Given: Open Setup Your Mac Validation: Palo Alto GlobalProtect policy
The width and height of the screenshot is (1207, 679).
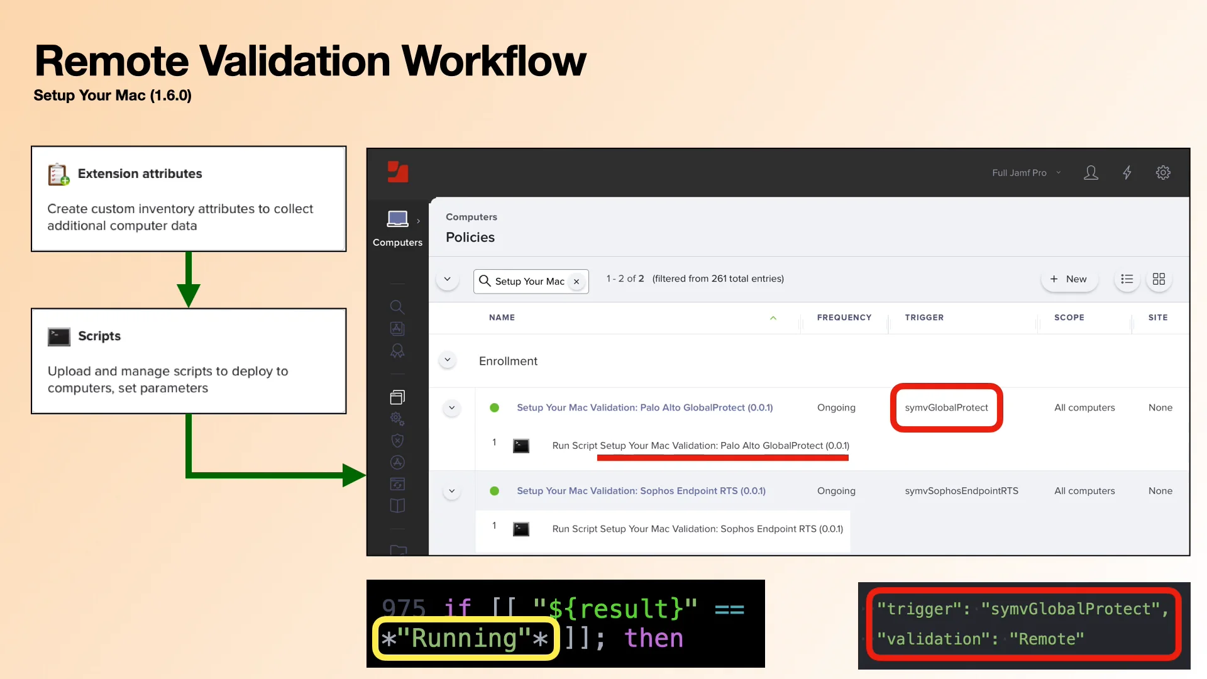Looking at the screenshot, I should 645,407.
